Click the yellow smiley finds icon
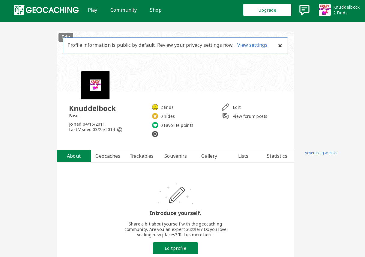The image size is (365, 257). (155, 107)
